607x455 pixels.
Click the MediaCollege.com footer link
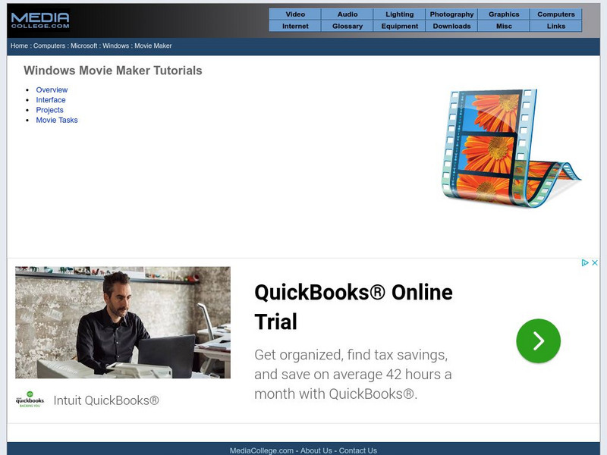[261, 450]
